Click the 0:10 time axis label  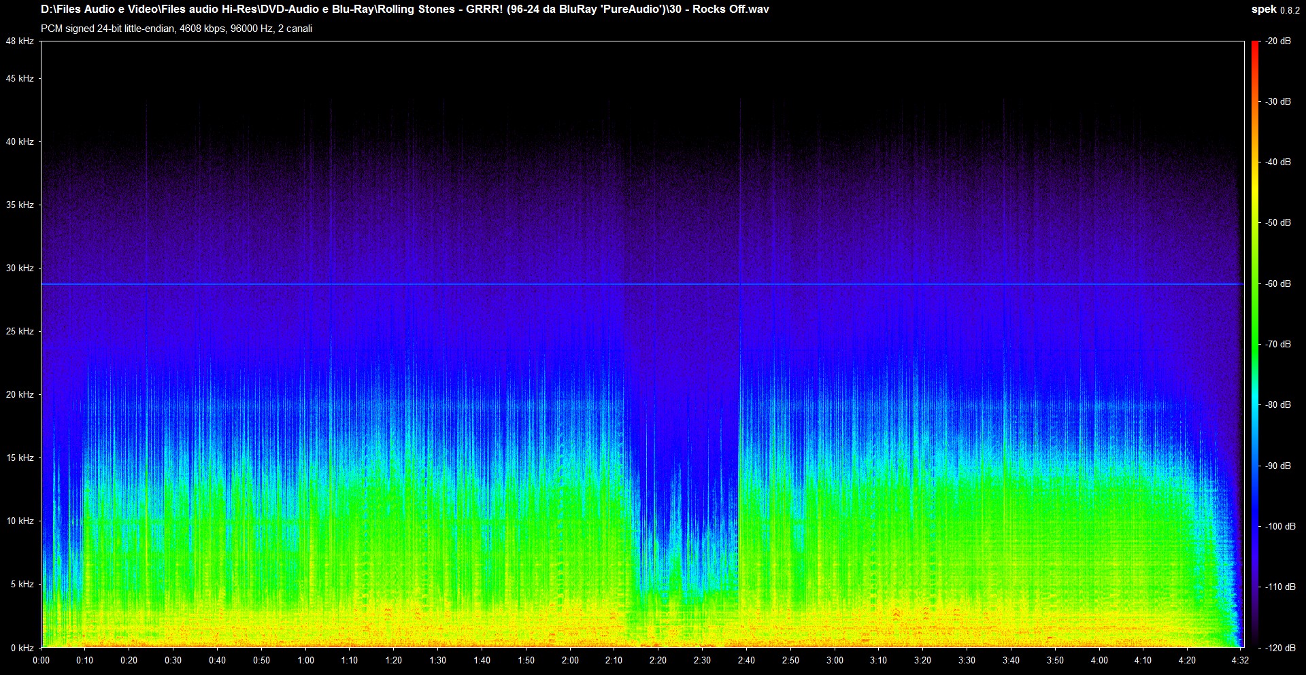(85, 661)
